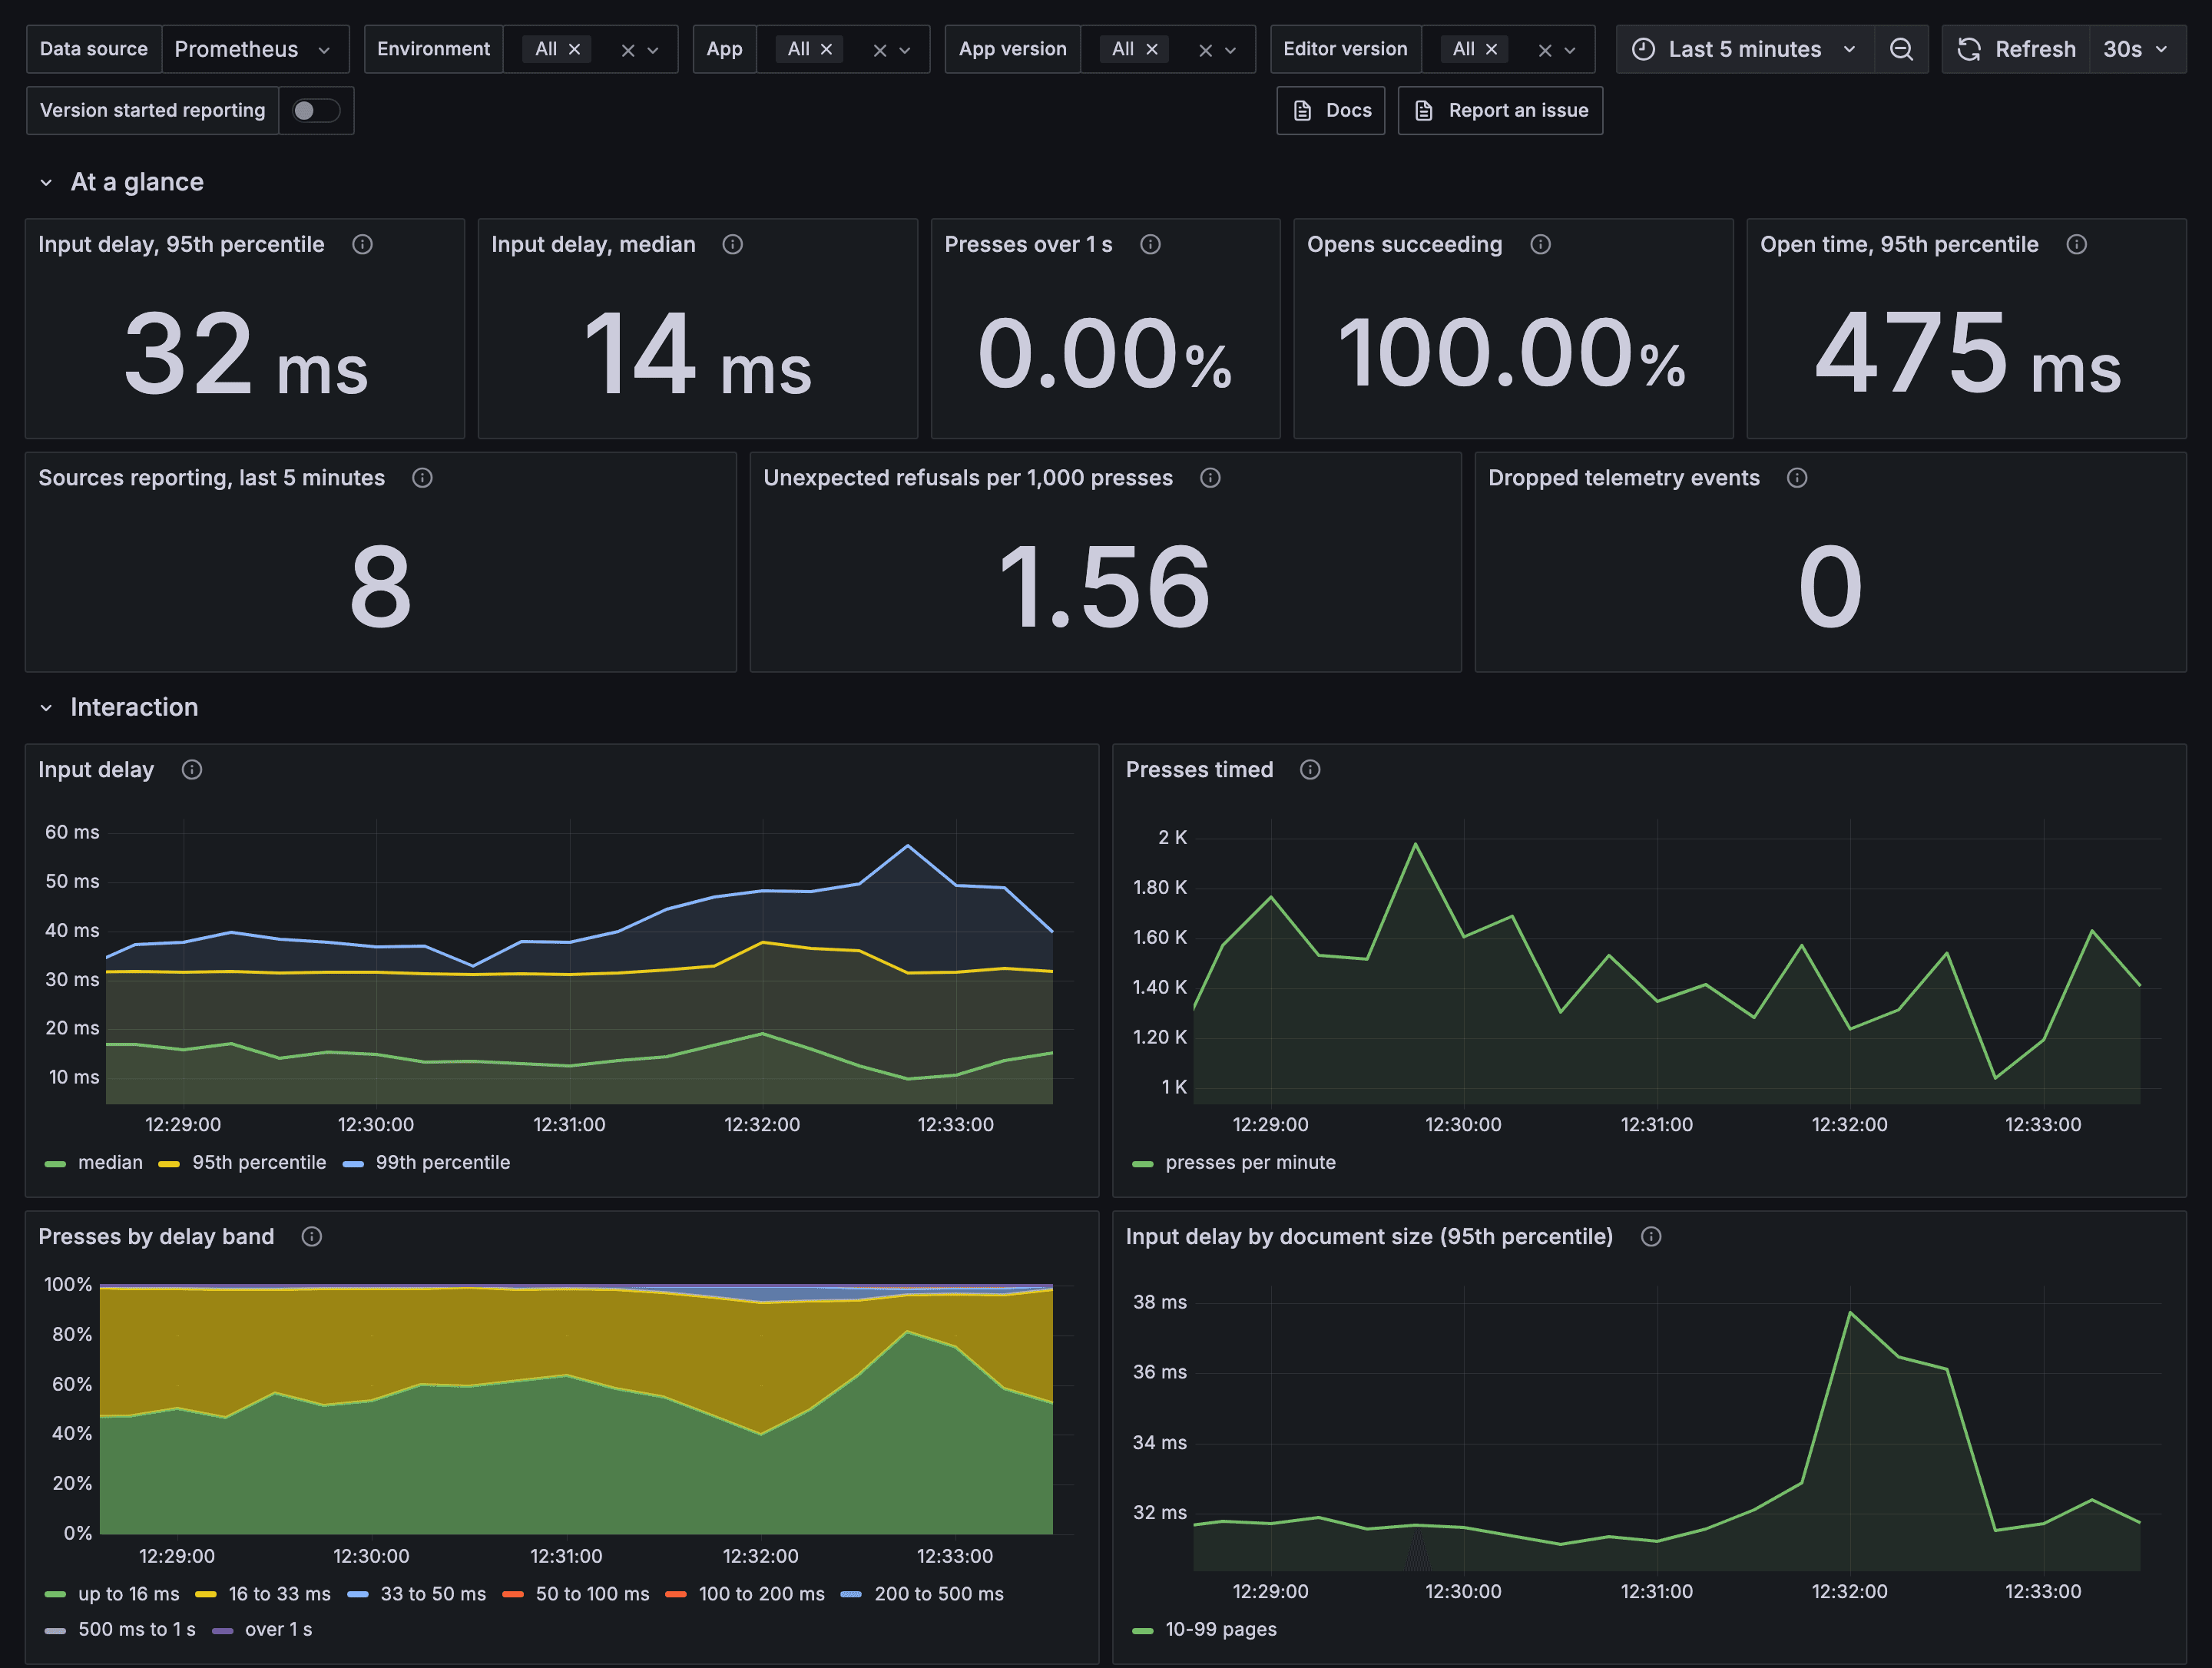Toggle the presses per minute legend series
The image size is (2212, 1668).
[1250, 1163]
